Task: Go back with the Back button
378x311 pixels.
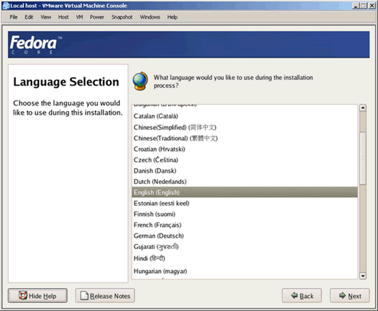Action: pos(302,296)
